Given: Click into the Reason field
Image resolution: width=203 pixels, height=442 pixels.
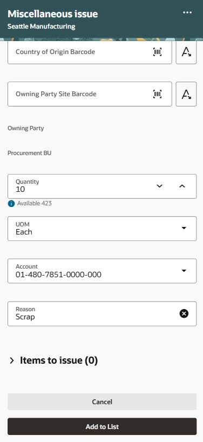Looking at the screenshot, I should tap(102, 314).
